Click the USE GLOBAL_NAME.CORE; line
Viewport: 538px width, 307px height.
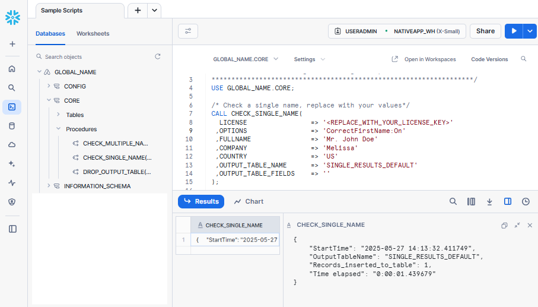click(253, 88)
